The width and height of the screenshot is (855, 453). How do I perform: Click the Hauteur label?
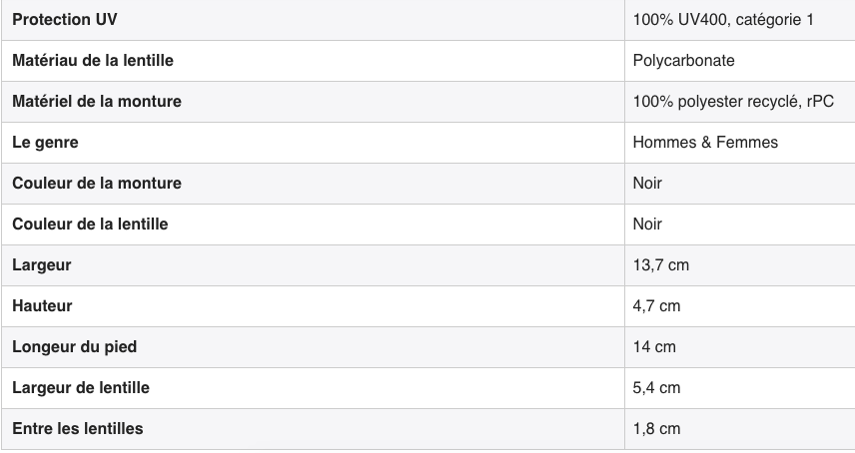[42, 306]
